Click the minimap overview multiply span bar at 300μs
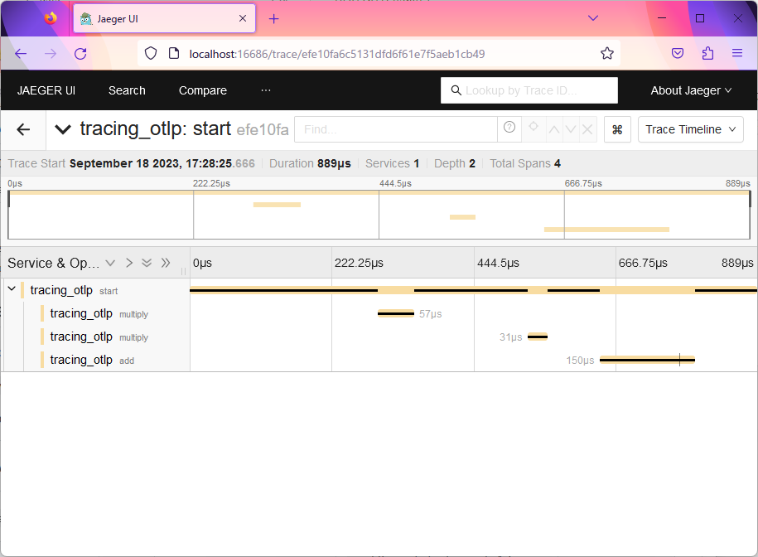 pos(277,205)
